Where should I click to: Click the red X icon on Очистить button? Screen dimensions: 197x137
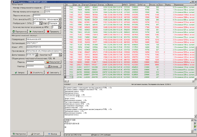[31, 72]
